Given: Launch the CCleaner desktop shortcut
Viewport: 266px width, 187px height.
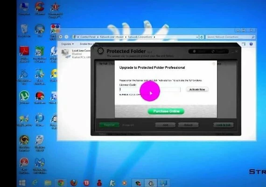Looking at the screenshot, I should [x=40, y=8].
